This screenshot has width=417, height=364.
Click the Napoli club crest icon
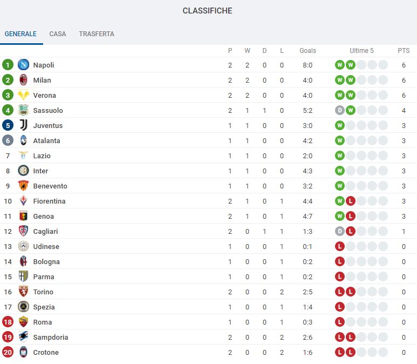pyautogui.click(x=23, y=65)
